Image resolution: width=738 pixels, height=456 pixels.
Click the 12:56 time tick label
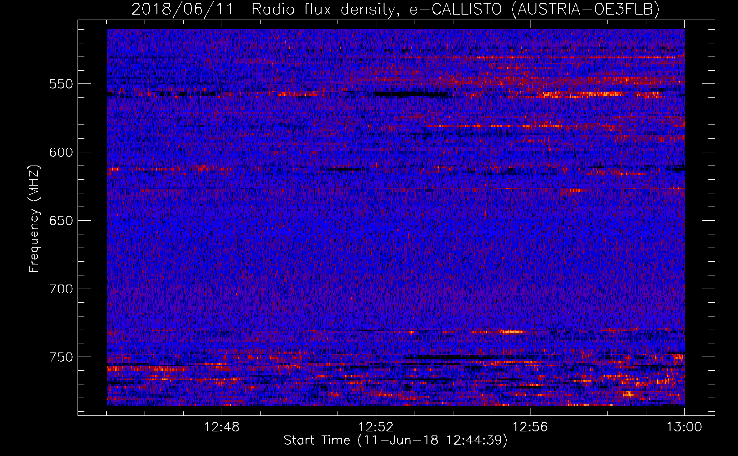click(x=530, y=427)
